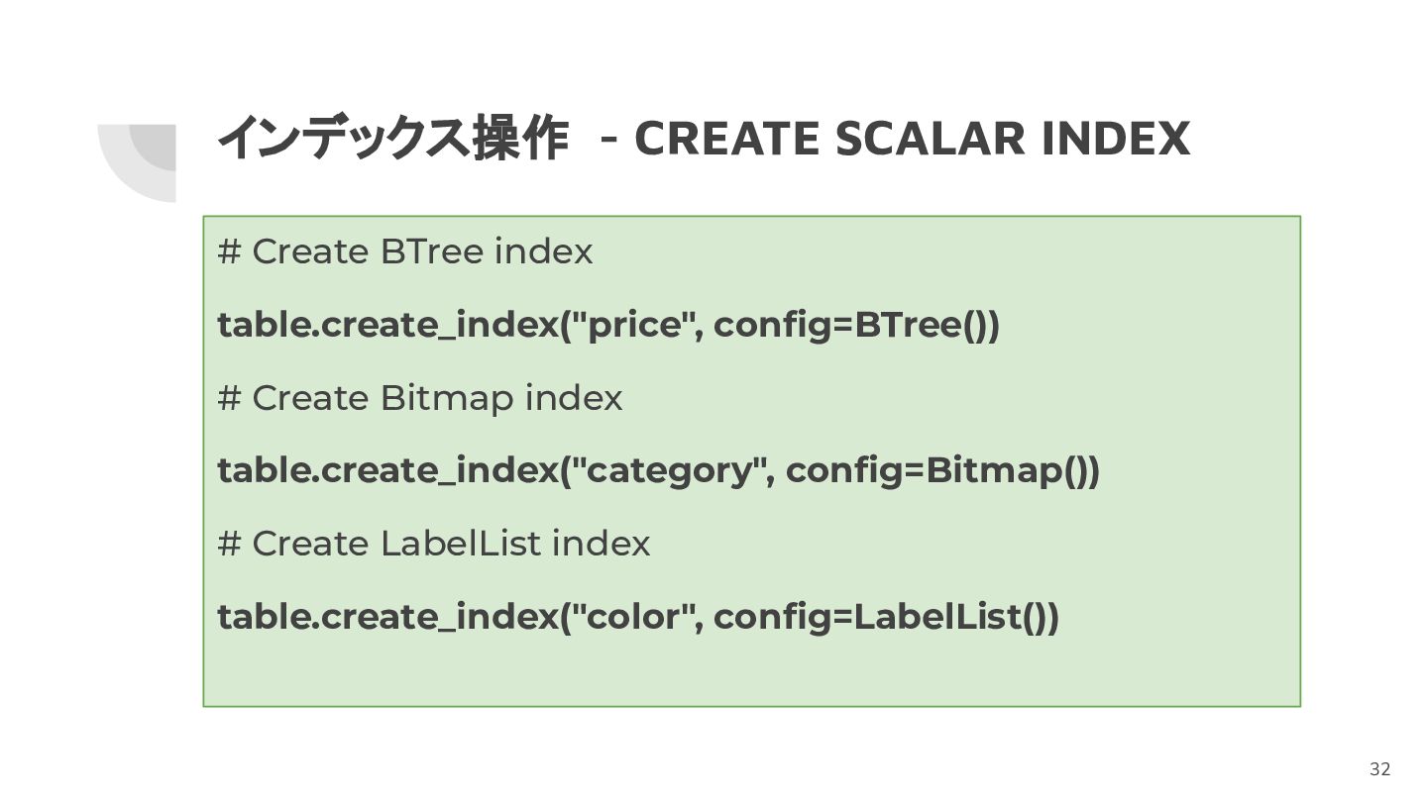The height and width of the screenshot is (802, 1427).
Task: Click the empty area at bottom of green code box
Action: (751, 673)
